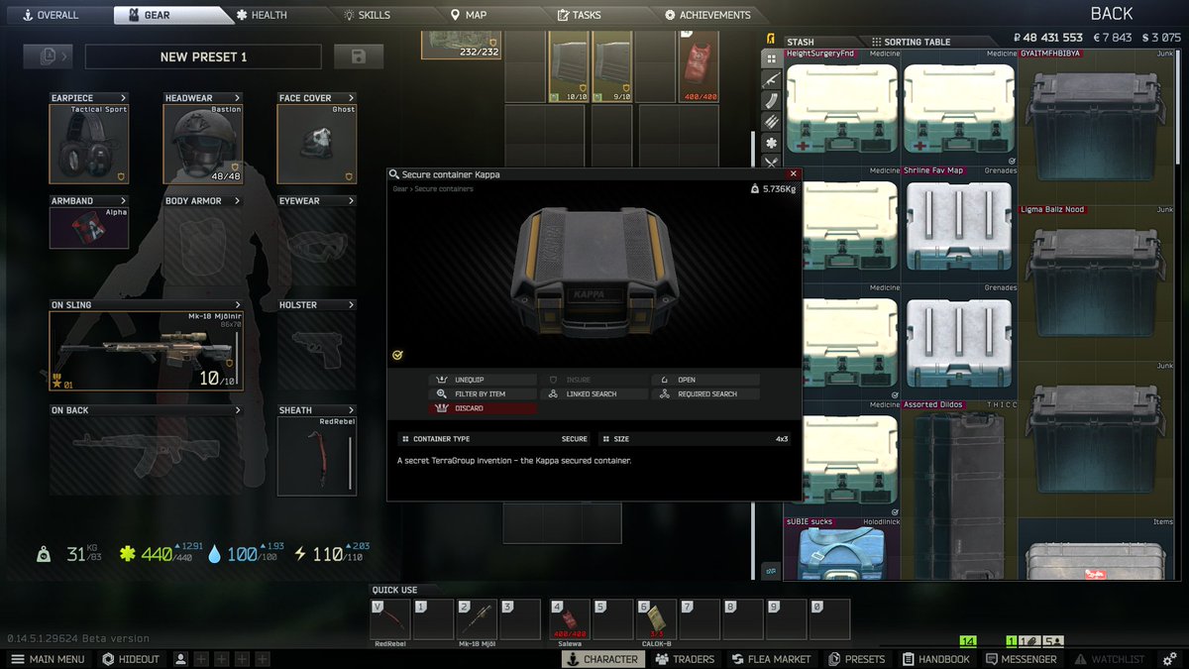Click the weight indicator 31 kg icon
This screenshot has width=1189, height=669.
46,555
